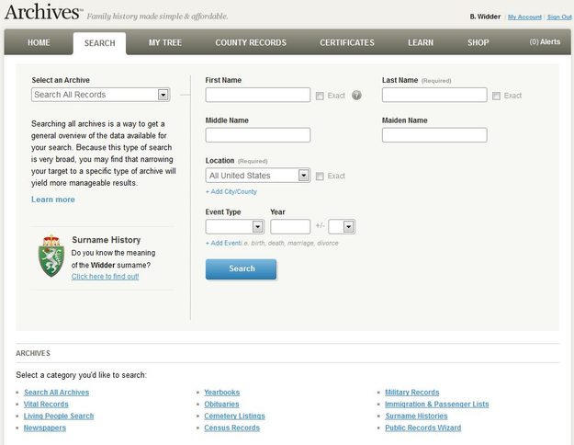Select the SEARCH tab
Image resolution: width=574 pixels, height=445 pixels.
tap(99, 43)
